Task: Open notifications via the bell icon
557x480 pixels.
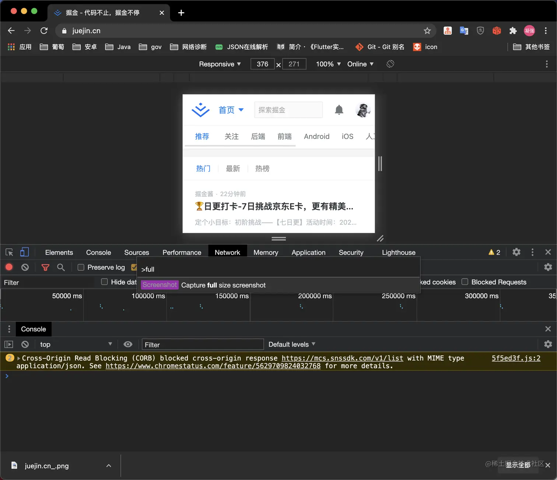Action: [x=339, y=110]
